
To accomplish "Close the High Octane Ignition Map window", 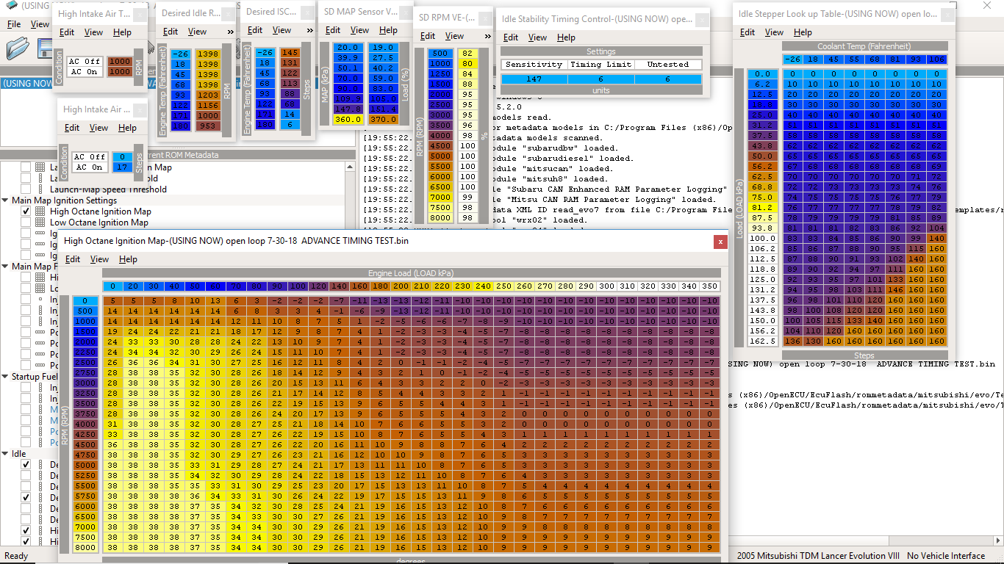I will [x=720, y=240].
